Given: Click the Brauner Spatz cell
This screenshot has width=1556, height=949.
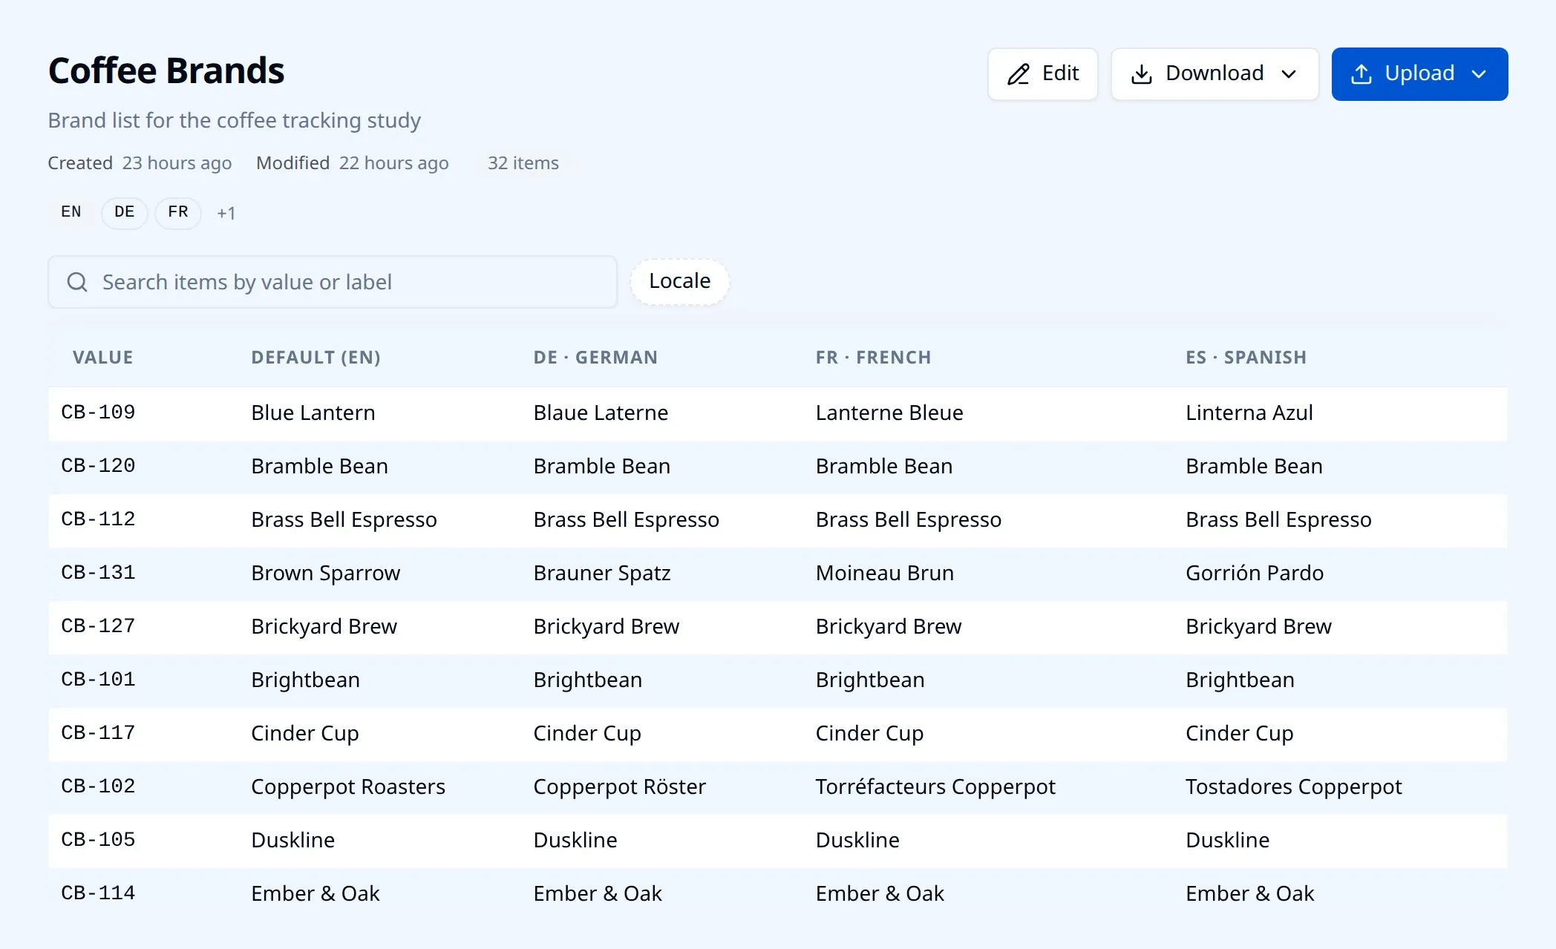Looking at the screenshot, I should tap(602, 574).
